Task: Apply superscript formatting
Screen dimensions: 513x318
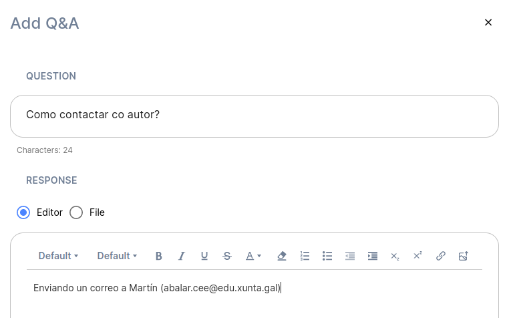Action: point(417,256)
